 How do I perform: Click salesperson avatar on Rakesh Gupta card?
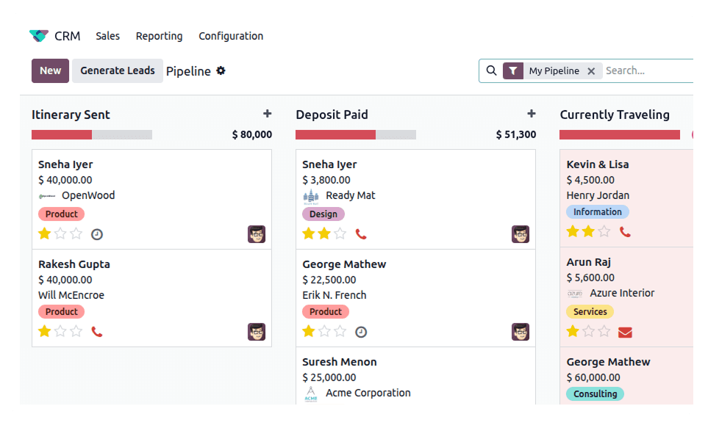(257, 332)
